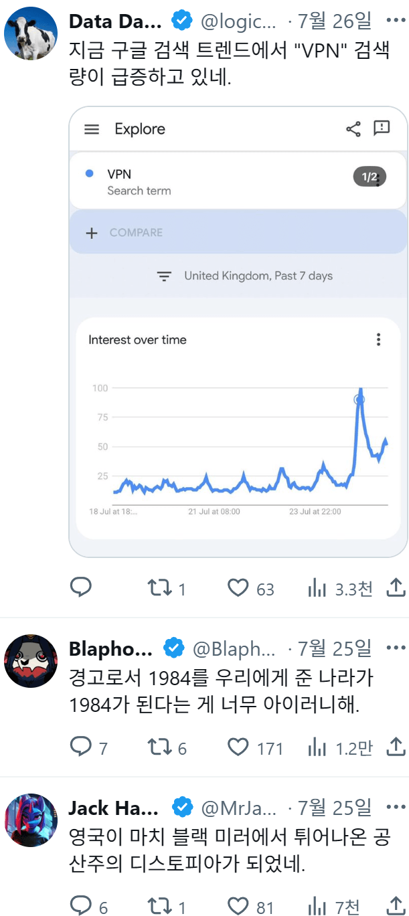Like the VPN search trend tweet
Screen dimensions: 409x916
point(238,589)
